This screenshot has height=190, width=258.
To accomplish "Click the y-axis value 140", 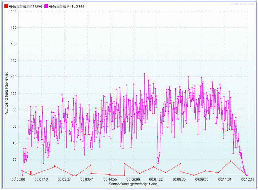I will click(x=13, y=60).
